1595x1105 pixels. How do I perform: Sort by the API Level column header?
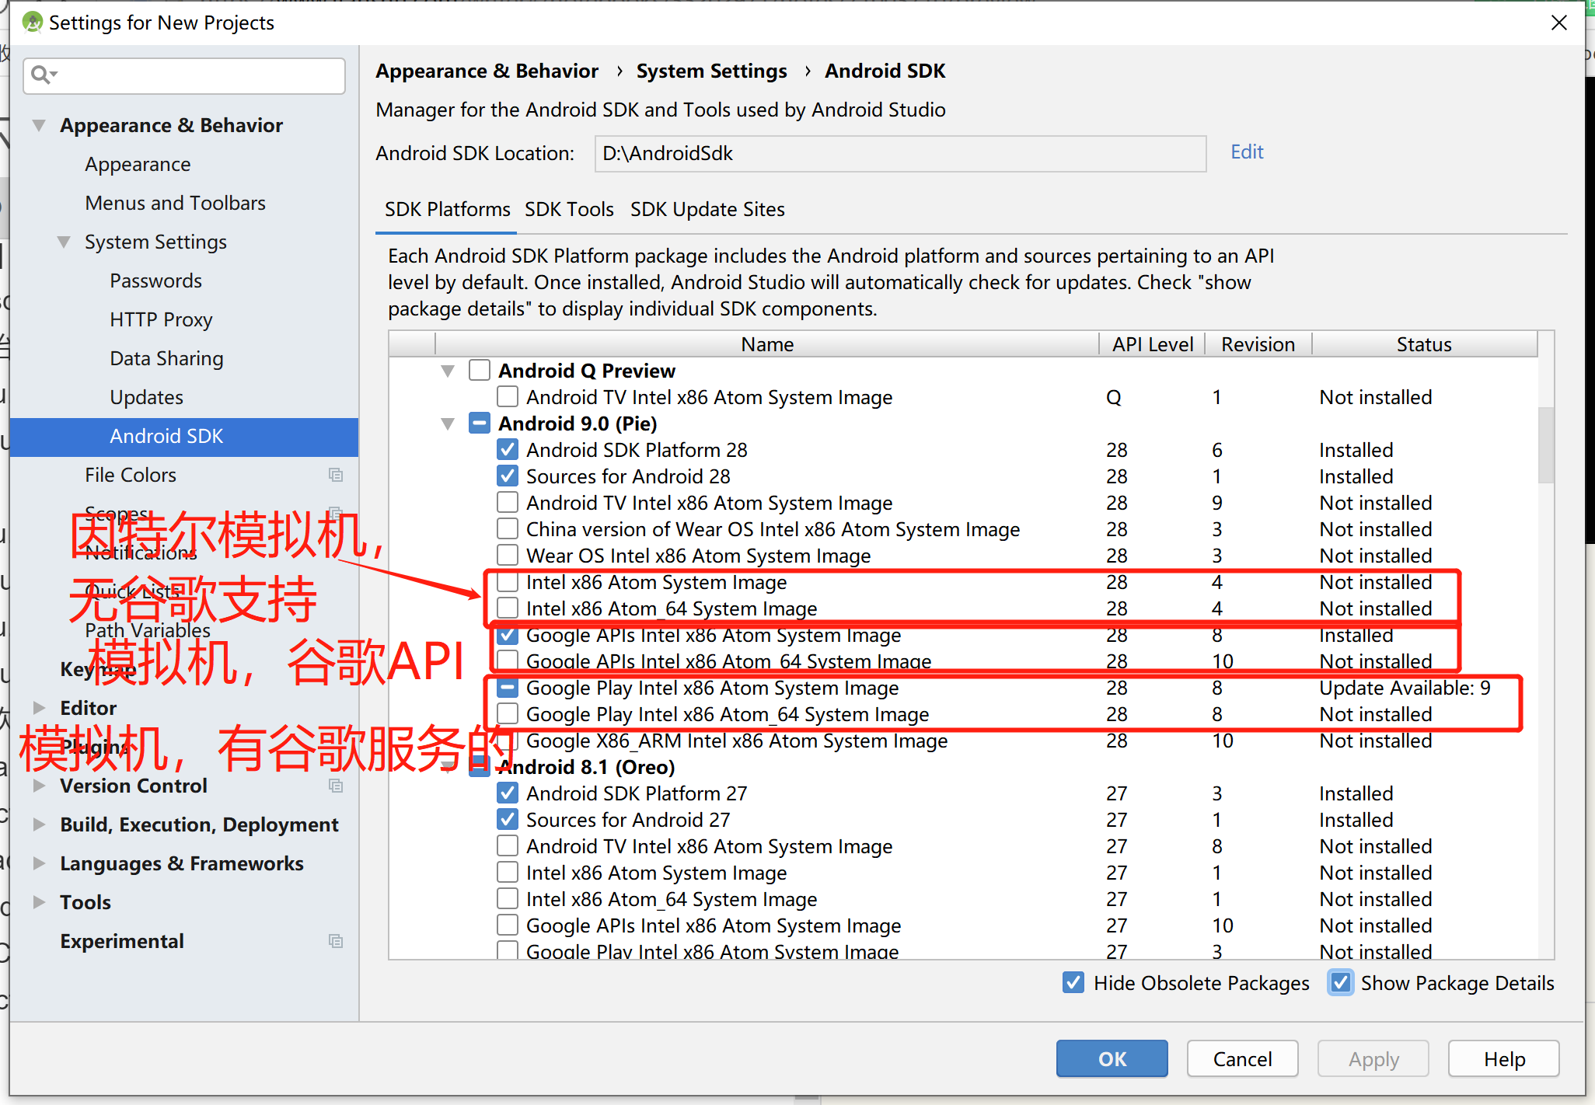coord(1152,344)
